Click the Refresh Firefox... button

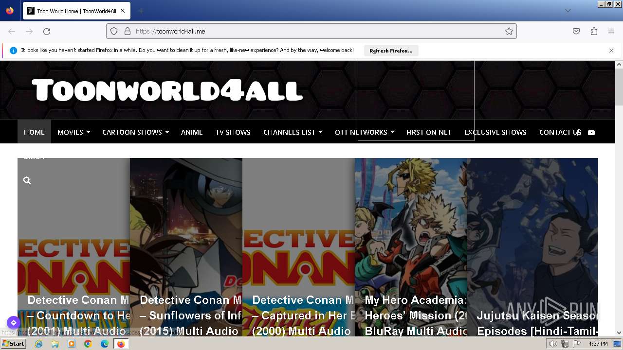(391, 51)
